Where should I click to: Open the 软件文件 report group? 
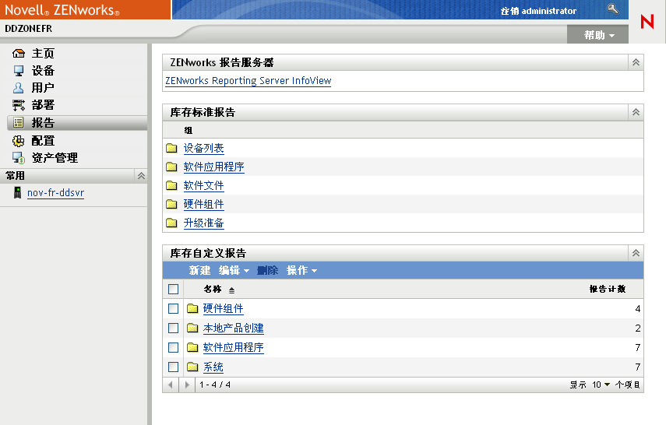[x=203, y=185]
